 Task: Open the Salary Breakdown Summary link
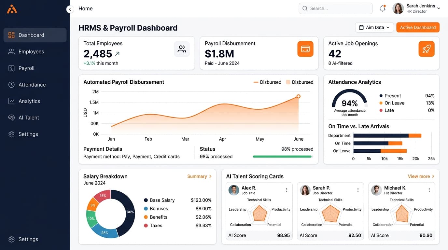[x=200, y=176]
